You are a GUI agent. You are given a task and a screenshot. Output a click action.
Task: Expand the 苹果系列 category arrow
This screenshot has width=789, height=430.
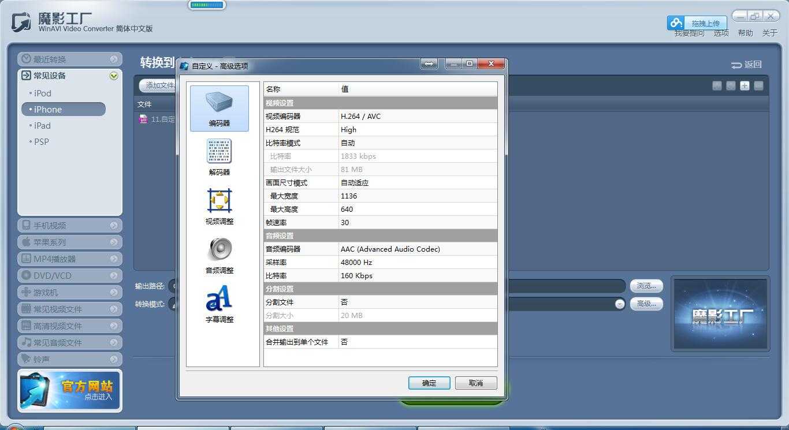point(114,242)
